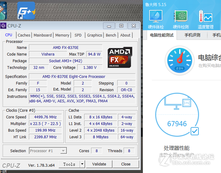Screen dimensions: 221x173
Task: Click the Core Speed value 4499.76 MHz
Action: click(45, 117)
